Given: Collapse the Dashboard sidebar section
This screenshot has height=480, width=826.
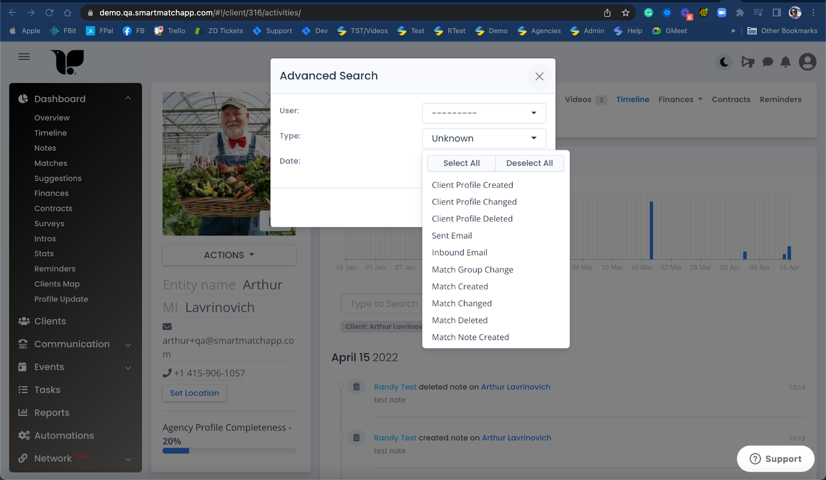Looking at the screenshot, I should (128, 99).
